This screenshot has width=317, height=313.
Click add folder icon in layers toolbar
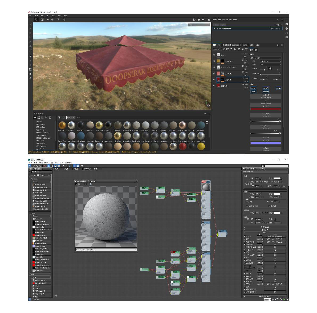coord(242,49)
